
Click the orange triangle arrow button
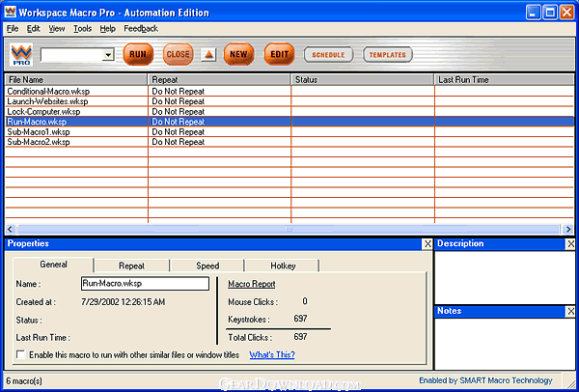coord(208,55)
